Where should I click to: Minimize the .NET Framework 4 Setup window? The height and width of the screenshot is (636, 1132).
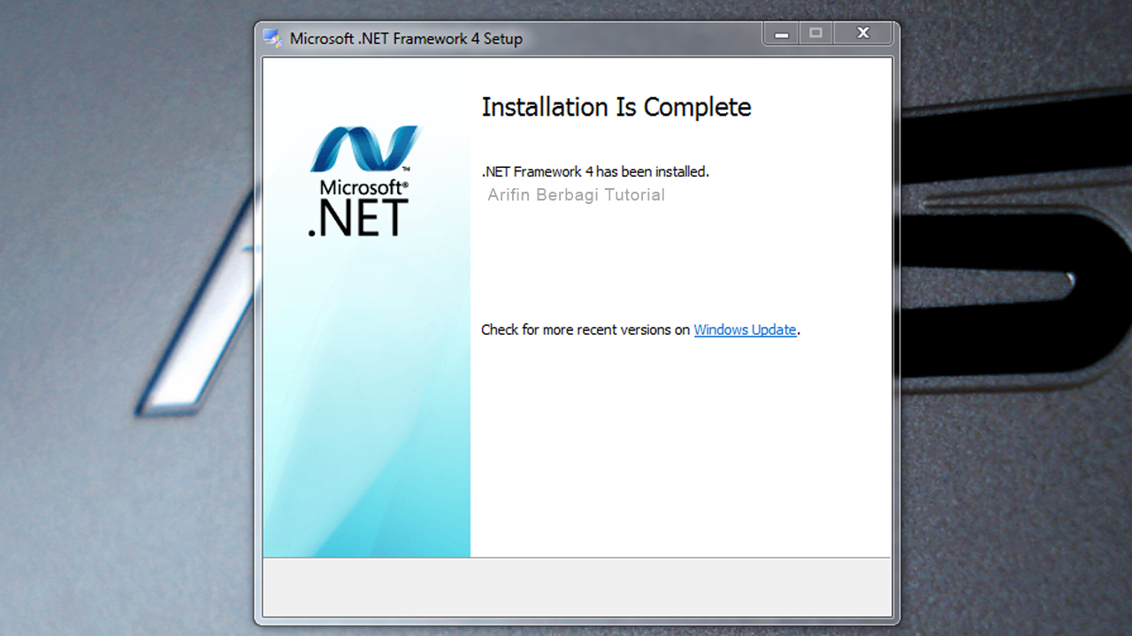point(781,34)
